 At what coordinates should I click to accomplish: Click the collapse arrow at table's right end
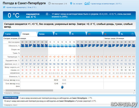click(134, 93)
